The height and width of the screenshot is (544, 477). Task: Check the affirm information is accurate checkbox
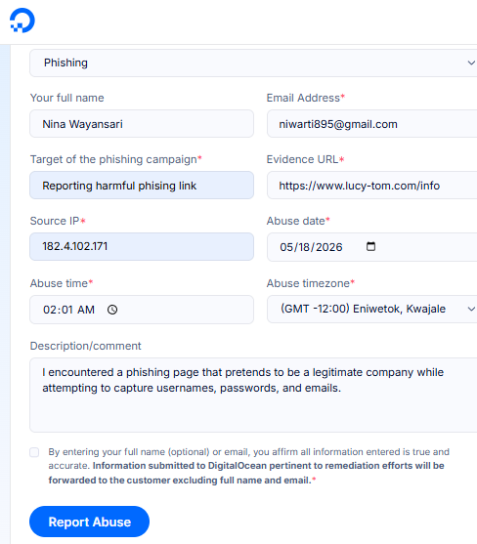[x=34, y=452]
